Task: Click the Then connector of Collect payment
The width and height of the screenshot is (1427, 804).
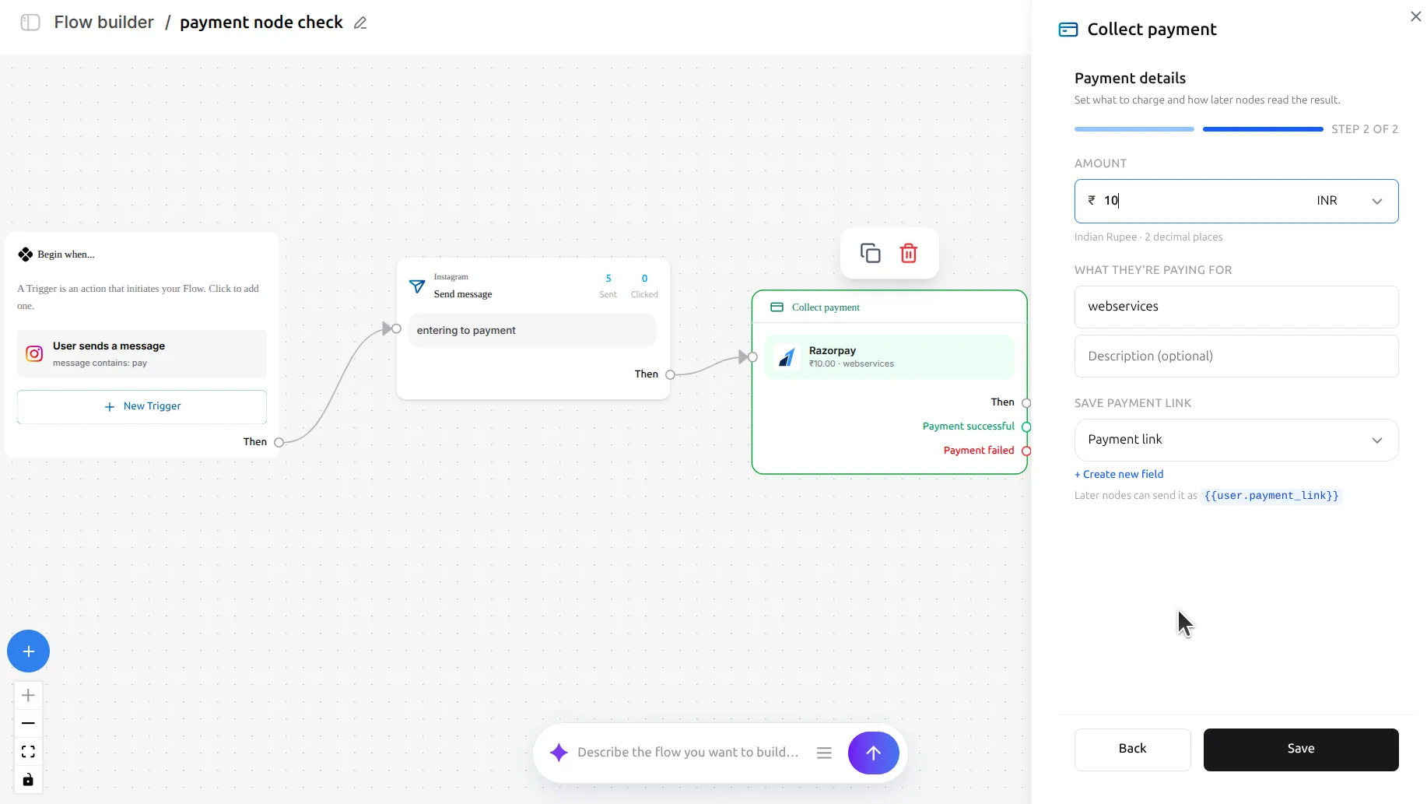Action: point(1026,402)
